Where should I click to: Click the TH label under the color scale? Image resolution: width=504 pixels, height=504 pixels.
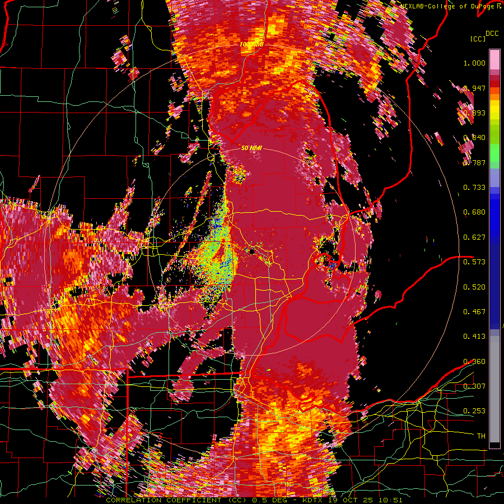pos(481,436)
